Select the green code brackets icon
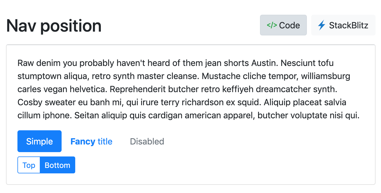 [272, 25]
